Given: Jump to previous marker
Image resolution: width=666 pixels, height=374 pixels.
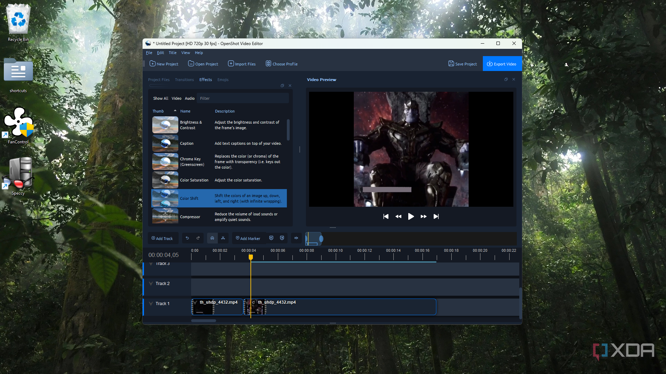Looking at the screenshot, I should 271,238.
